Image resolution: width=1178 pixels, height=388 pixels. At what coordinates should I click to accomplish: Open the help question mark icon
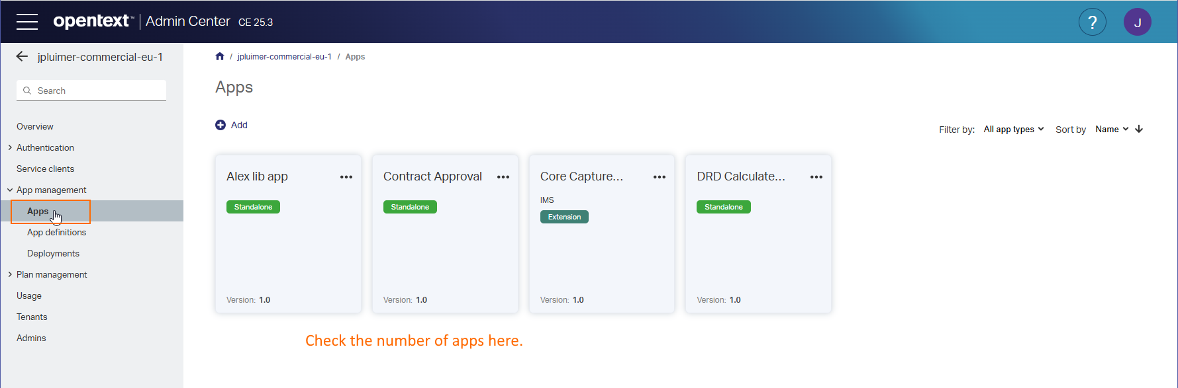coord(1093,22)
